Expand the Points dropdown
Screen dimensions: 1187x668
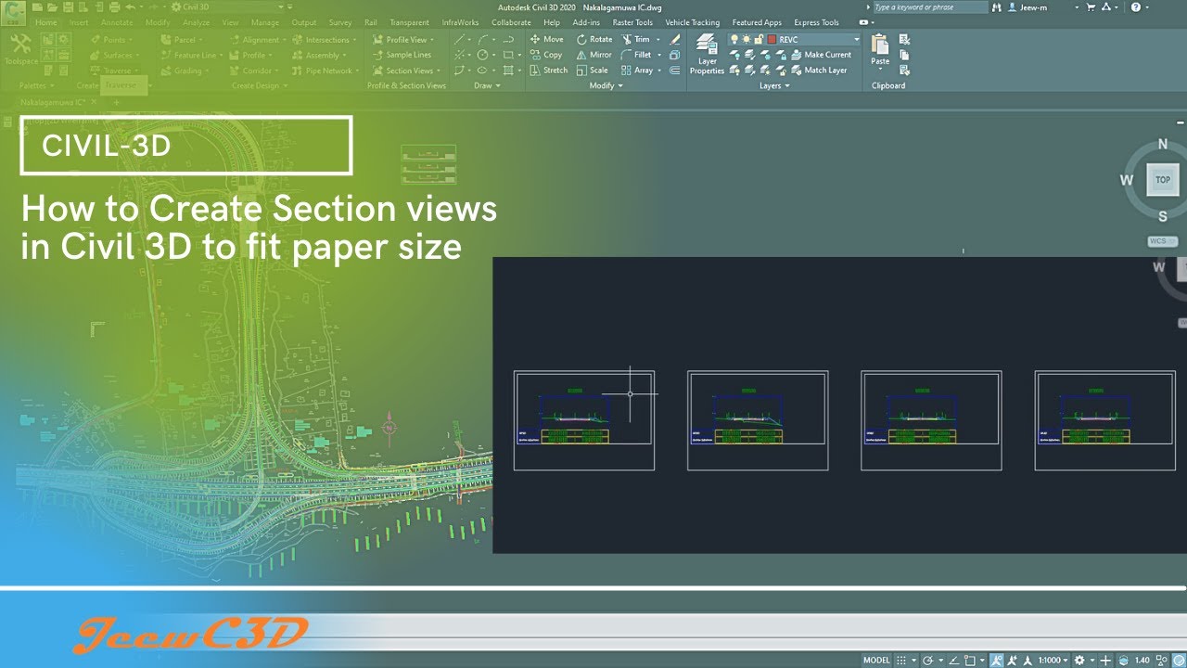(x=133, y=40)
